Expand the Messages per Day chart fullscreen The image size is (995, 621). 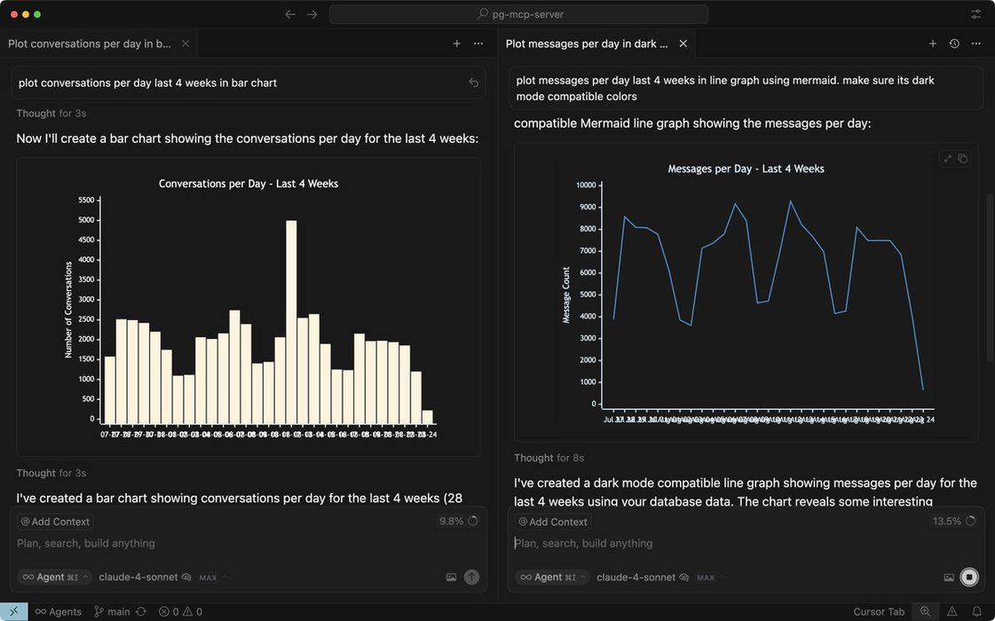tap(948, 159)
